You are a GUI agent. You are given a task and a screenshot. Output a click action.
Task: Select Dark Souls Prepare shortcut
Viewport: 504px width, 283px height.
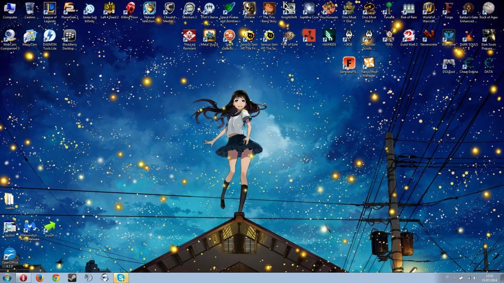(x=488, y=39)
